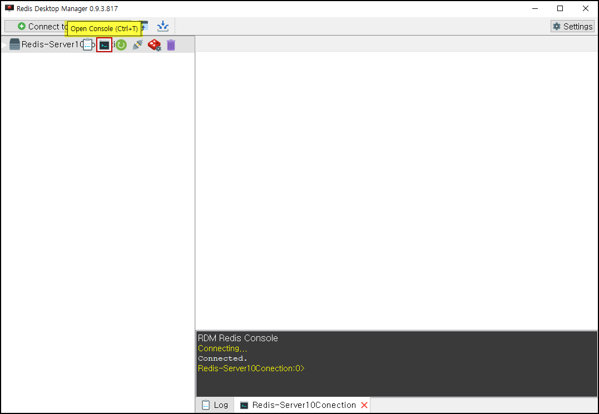Expand the Redis-Server10Conection tree arrow
This screenshot has height=414, width=599.
(4, 44)
